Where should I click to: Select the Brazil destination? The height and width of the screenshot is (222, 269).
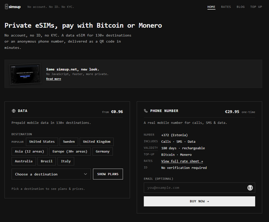47,161
